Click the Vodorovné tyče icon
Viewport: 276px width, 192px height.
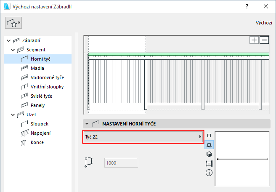point(24,77)
